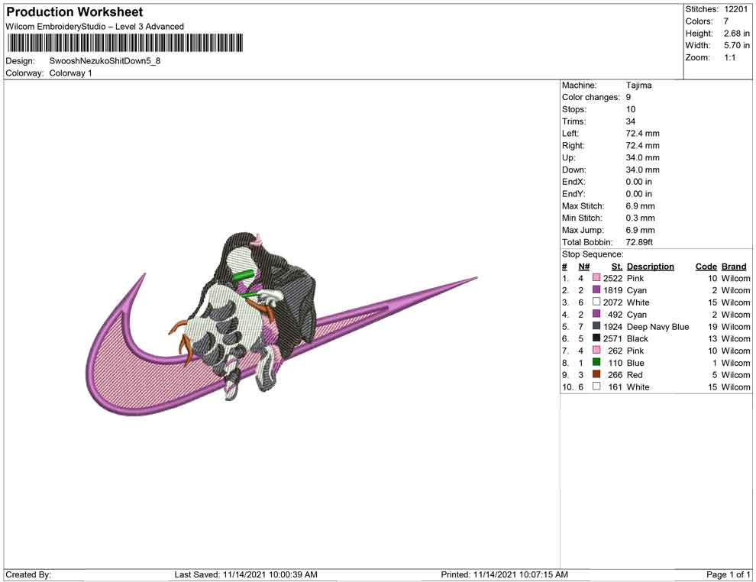Click the Nezuko swoosh embroidery design preview
The image size is (756, 582).
281,325
